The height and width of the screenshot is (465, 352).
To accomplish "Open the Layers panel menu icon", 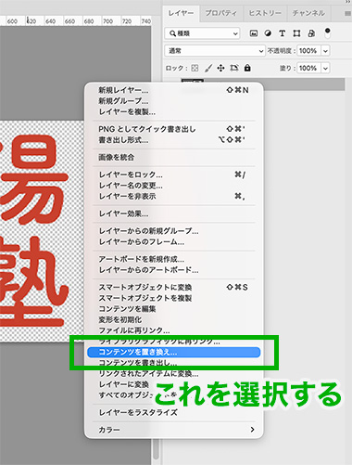I will (347, 14).
